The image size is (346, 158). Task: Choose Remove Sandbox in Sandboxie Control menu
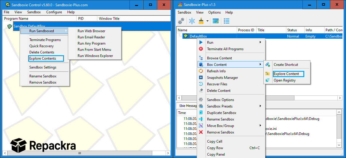pyautogui.click(x=43, y=82)
